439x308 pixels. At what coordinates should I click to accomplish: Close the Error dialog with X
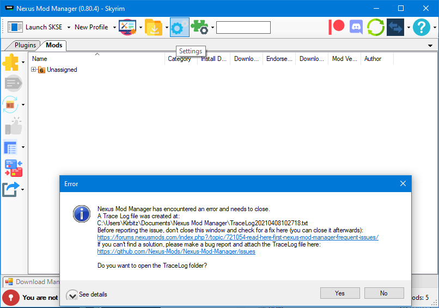click(403, 183)
